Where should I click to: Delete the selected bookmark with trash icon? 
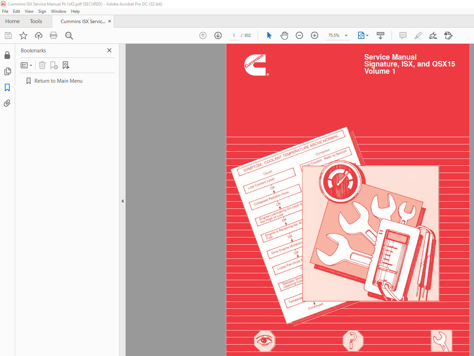pos(42,65)
